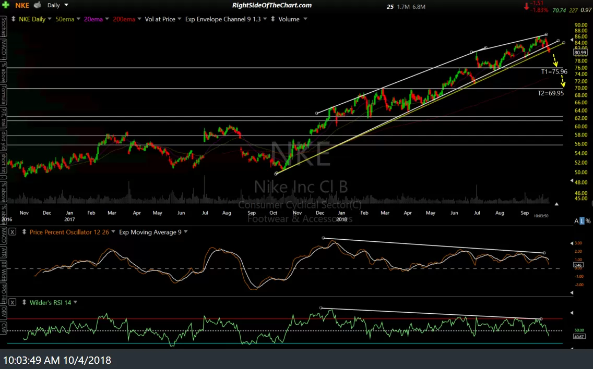Open Price Percent Oscillator 12 26 dropdown
593x369 pixels.
[x=113, y=232]
